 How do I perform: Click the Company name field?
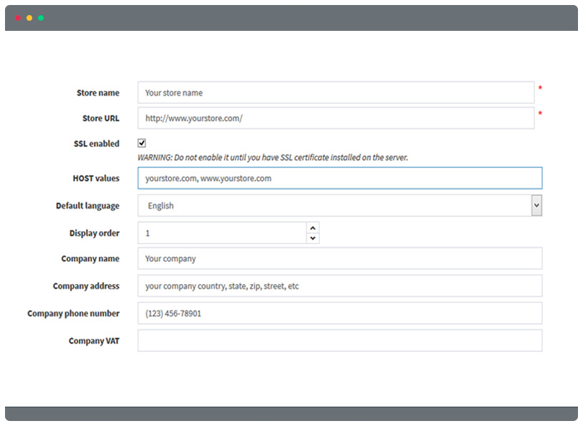click(339, 258)
